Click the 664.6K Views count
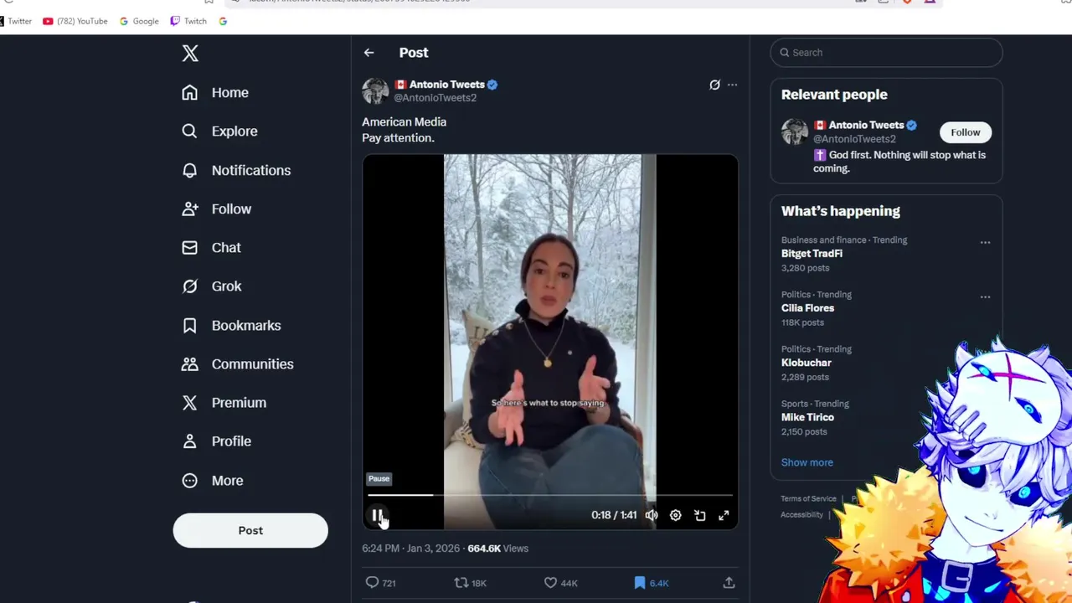 tap(497, 549)
